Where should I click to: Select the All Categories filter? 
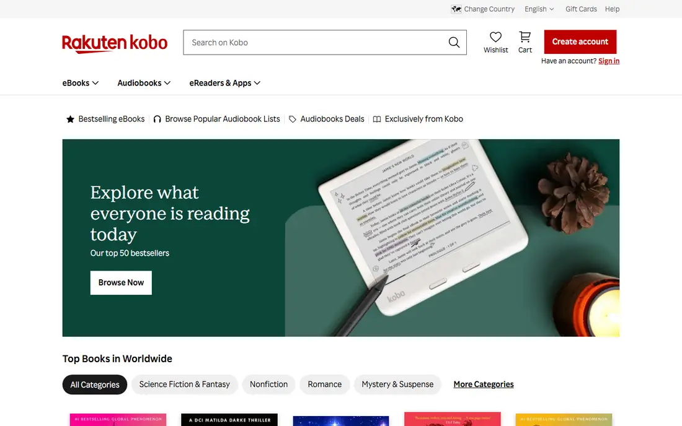(95, 385)
